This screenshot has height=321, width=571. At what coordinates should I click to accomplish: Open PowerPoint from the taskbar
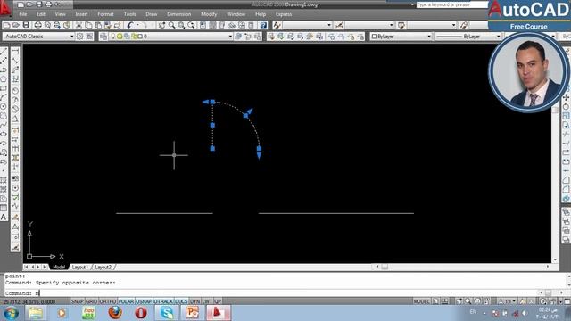click(193, 313)
